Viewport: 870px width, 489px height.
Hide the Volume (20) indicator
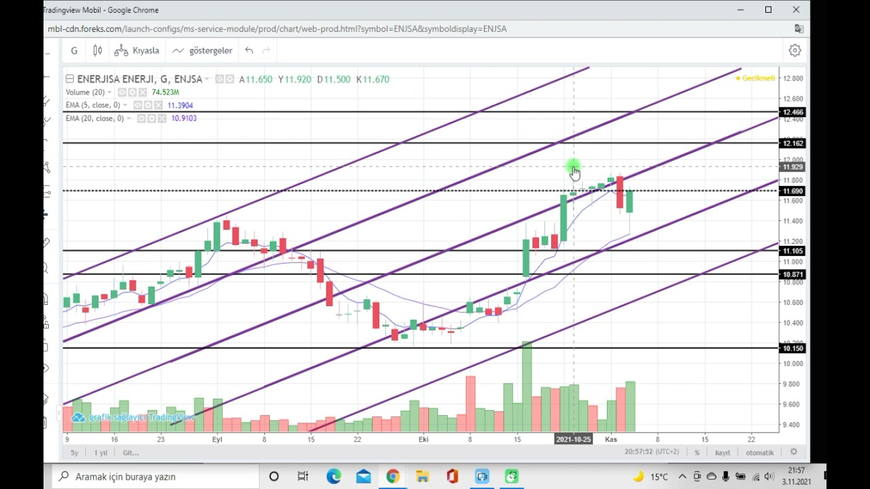(x=122, y=92)
